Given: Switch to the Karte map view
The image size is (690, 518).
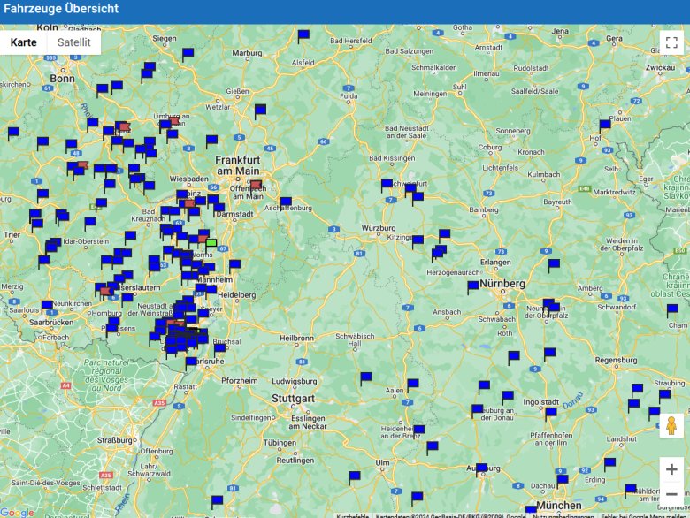Looking at the screenshot, I should pyautogui.click(x=24, y=42).
